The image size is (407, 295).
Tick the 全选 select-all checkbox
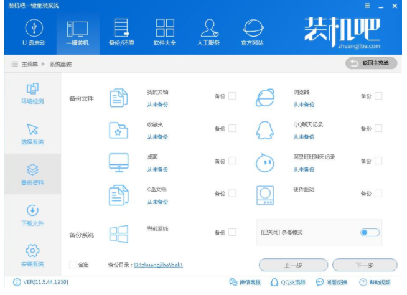click(x=73, y=265)
